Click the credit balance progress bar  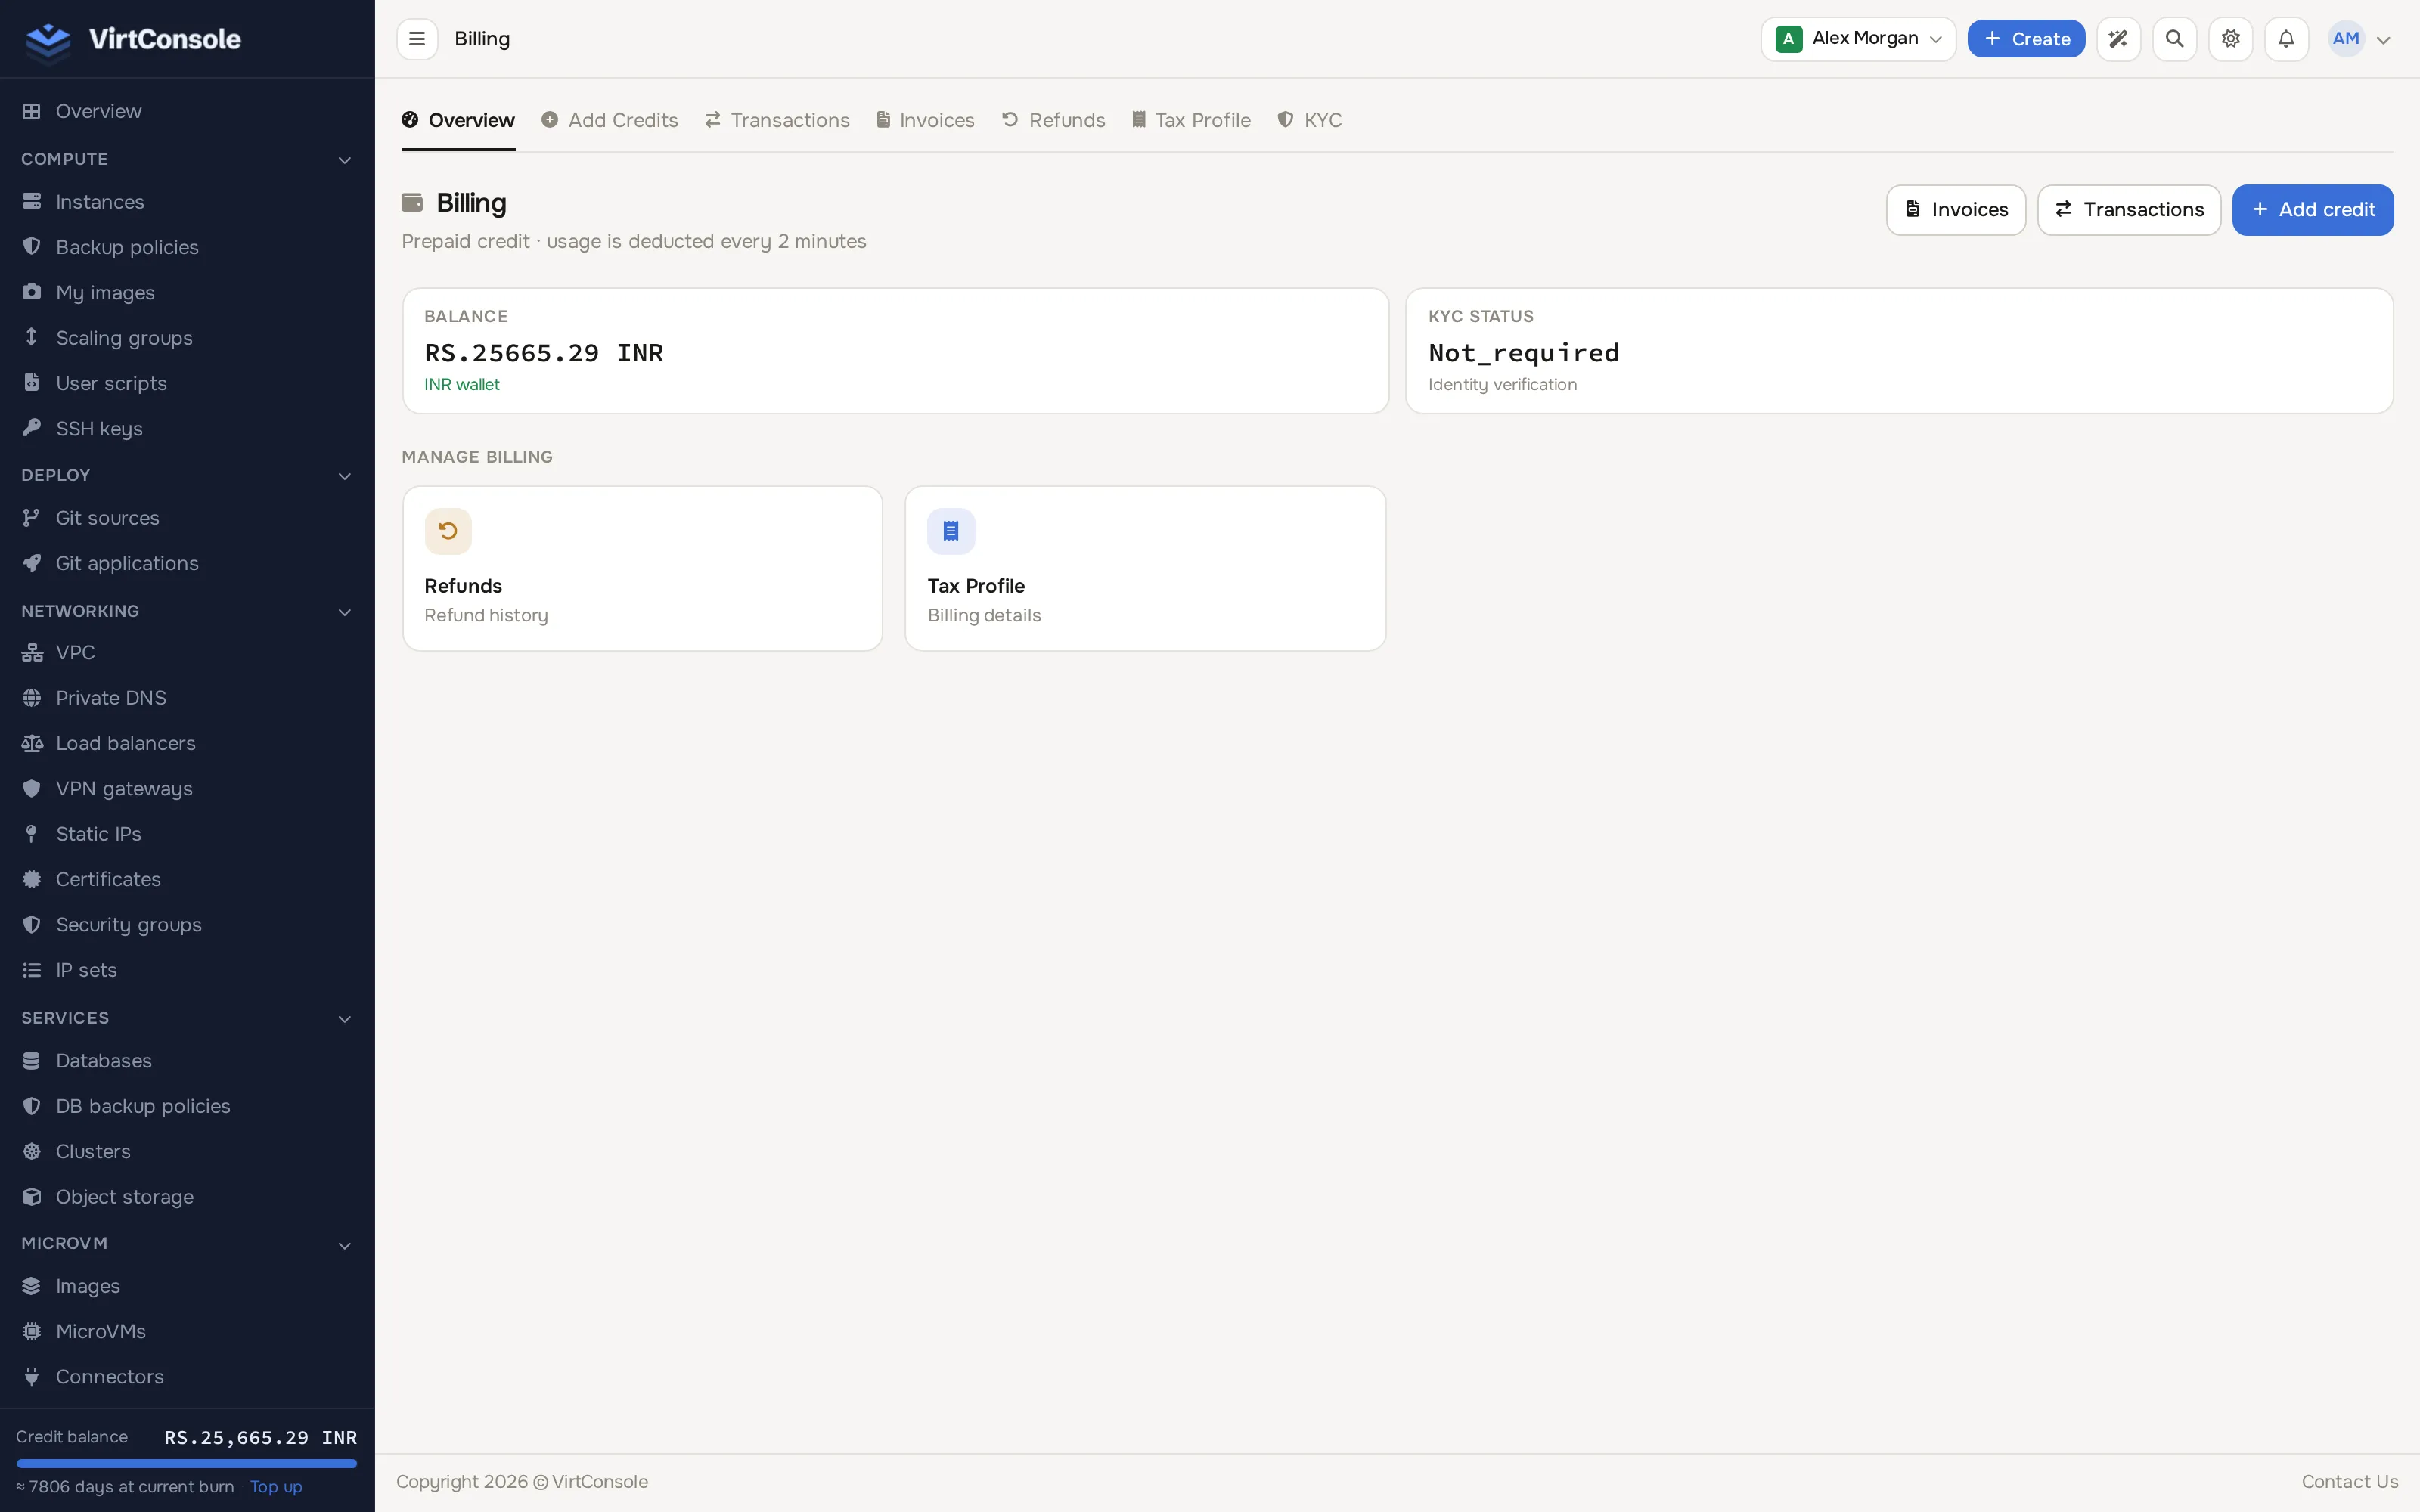(187, 1463)
